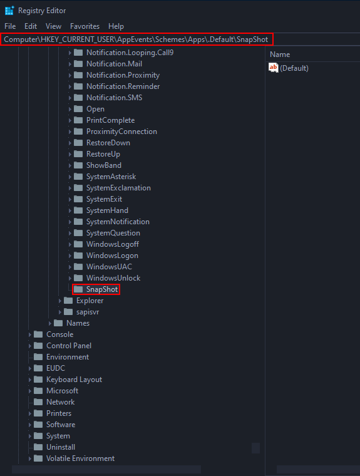This screenshot has height=476, width=360.
Task: Click the Software folder icon
Action: pyautogui.click(x=38, y=425)
